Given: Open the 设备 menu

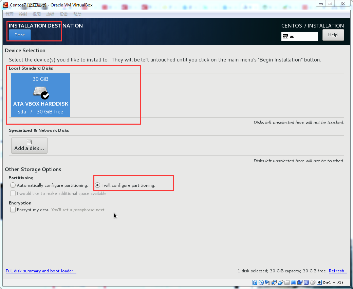Looking at the screenshot, I should (x=63, y=14).
